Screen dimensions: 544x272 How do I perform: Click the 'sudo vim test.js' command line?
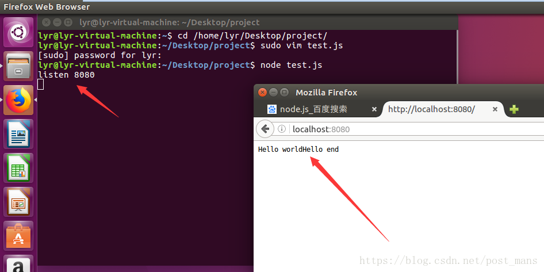pos(301,45)
